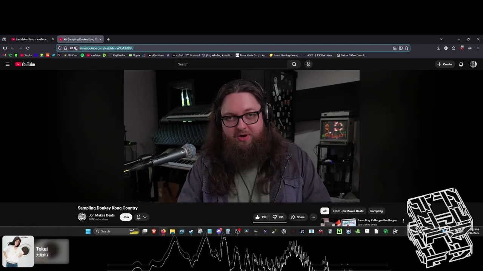Screen dimensions: 483x271
Task: Search with your voice microphone button
Action: [308, 64]
